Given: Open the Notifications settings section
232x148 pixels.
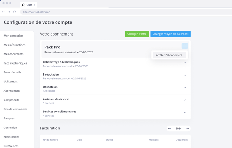Looking at the screenshot, I should [11, 137].
